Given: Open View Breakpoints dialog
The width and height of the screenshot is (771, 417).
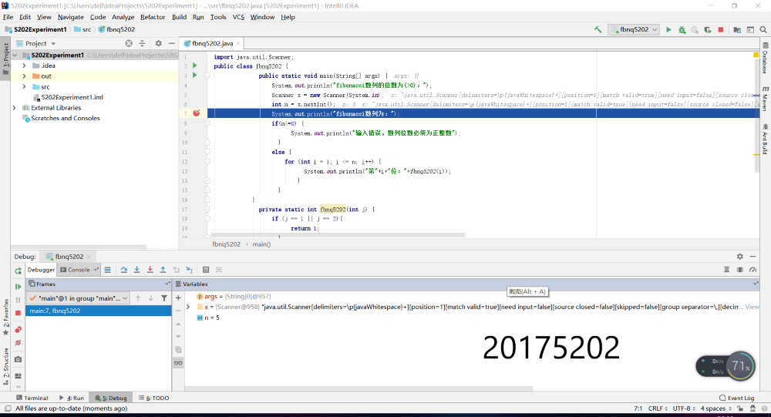Looking at the screenshot, I should (19, 329).
